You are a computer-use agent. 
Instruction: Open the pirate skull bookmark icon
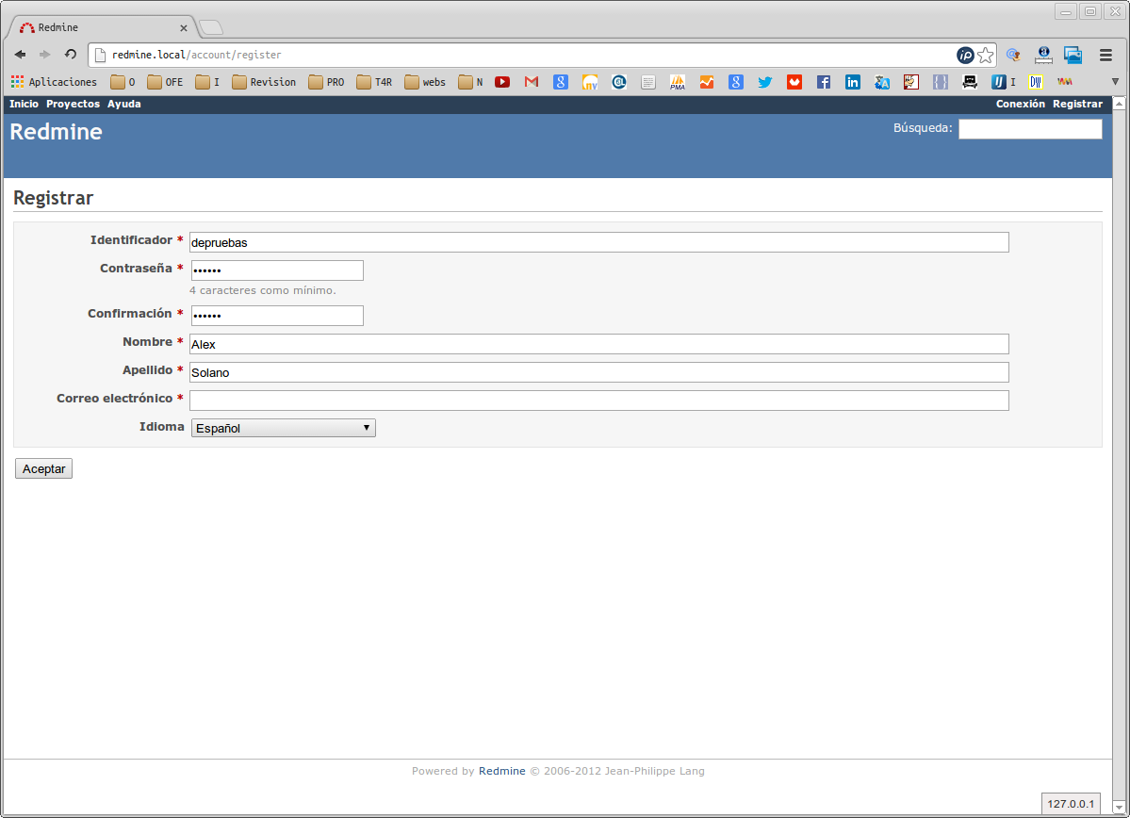tap(969, 82)
